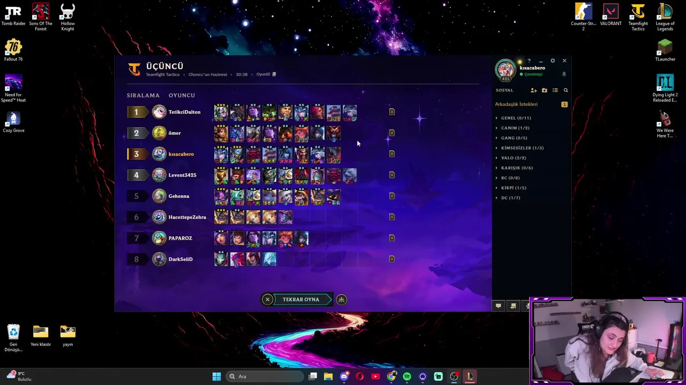Screen dimensions: 686x385
Task: Open the match details icon for PAPAROZ
Action: (x=392, y=238)
